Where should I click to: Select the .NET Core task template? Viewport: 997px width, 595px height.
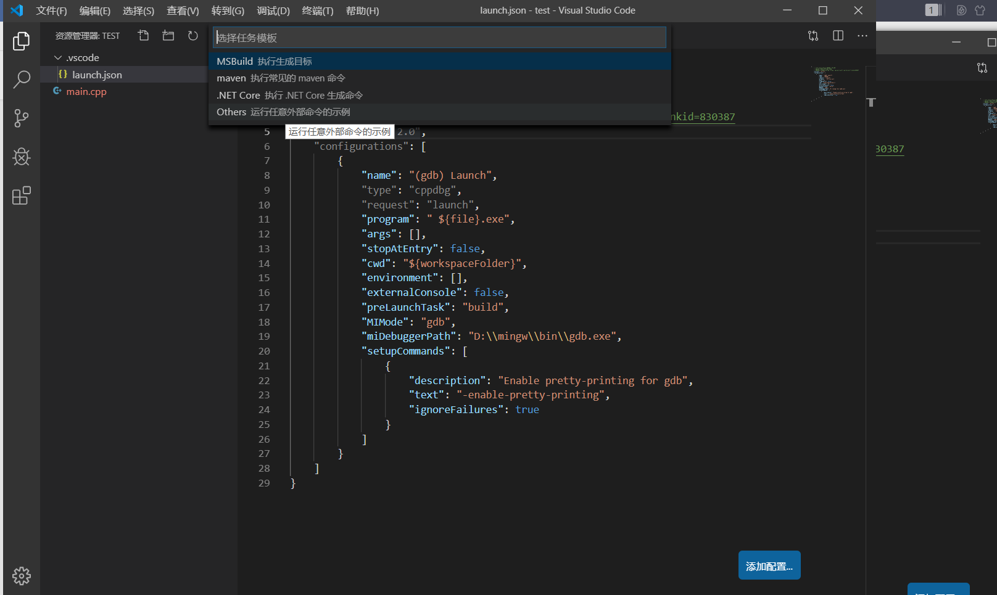(x=440, y=95)
